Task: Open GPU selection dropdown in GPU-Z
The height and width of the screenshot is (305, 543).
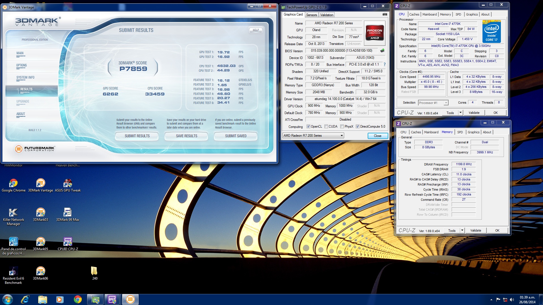Action: tap(313, 136)
